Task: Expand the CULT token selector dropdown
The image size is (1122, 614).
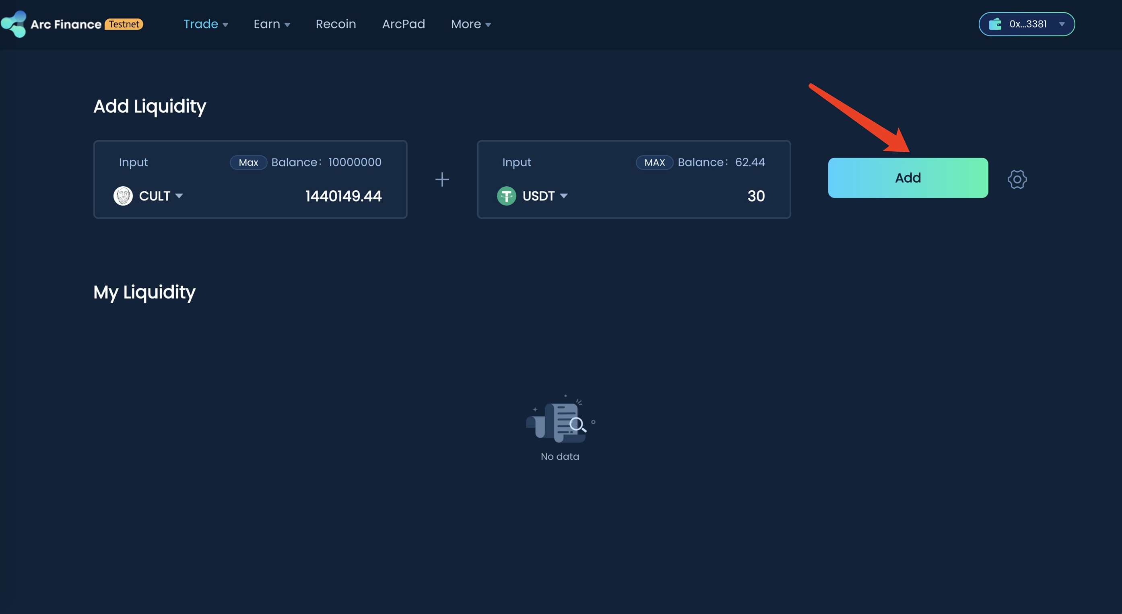Action: coord(179,196)
